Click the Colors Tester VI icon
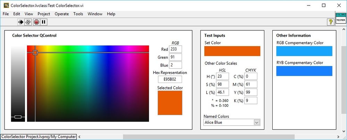The width and height of the screenshot is (347, 140). click(x=340, y=18)
